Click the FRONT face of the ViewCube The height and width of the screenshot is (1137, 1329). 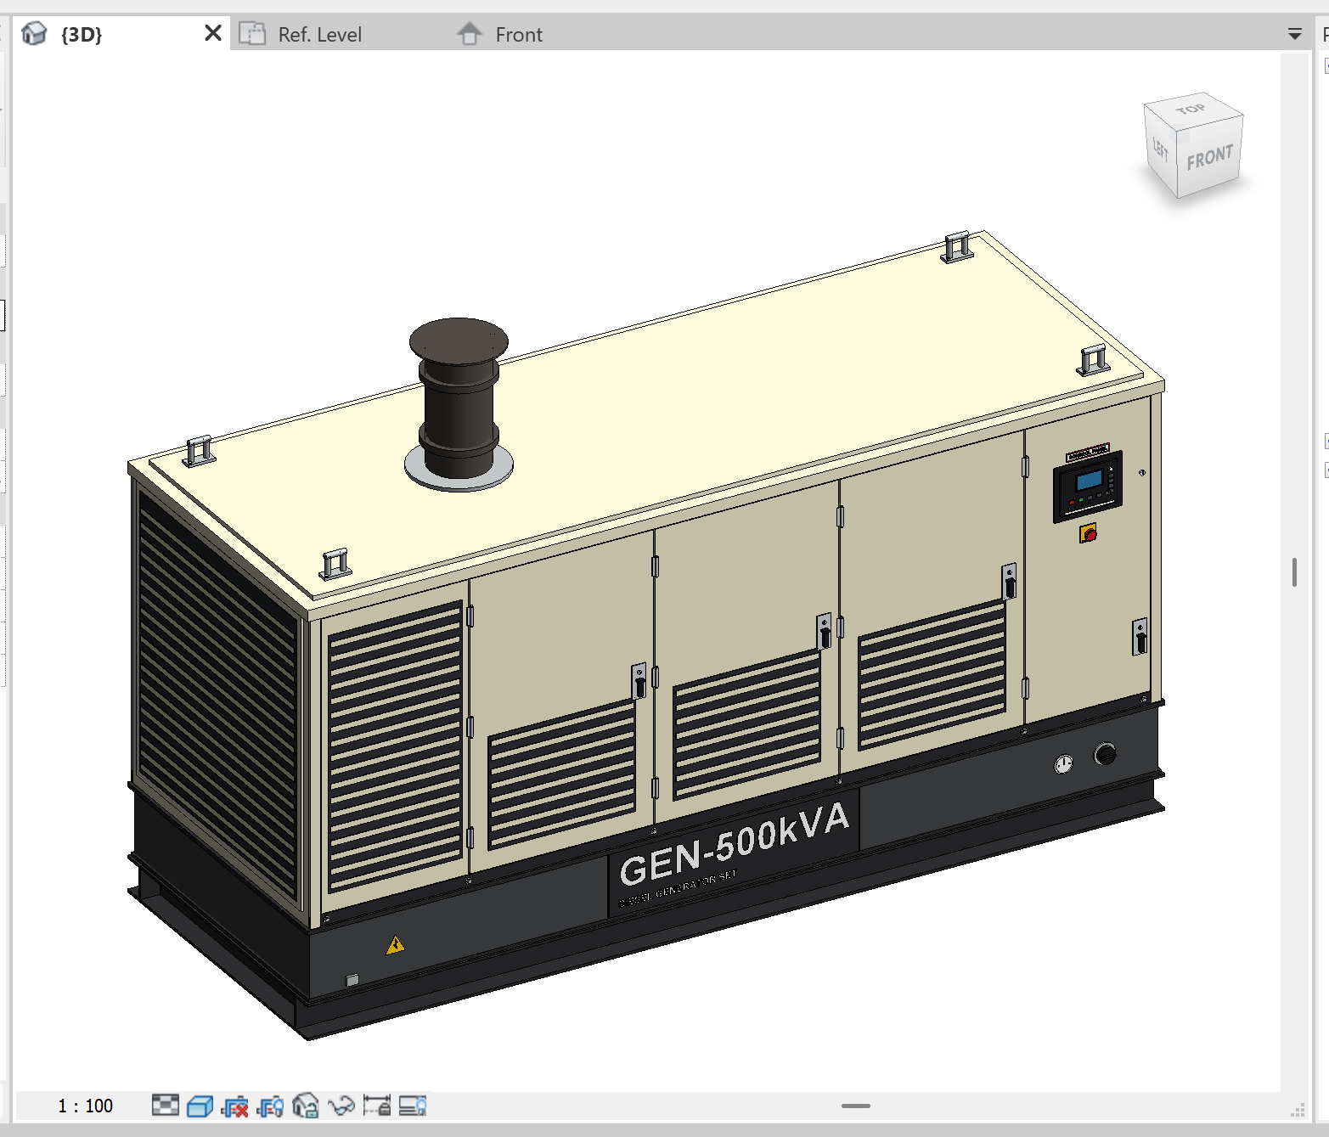click(1210, 157)
